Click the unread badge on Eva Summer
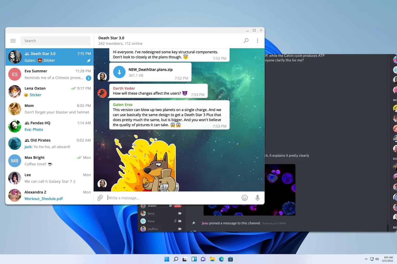Image resolution: width=397 pixels, height=264 pixels. (88, 78)
